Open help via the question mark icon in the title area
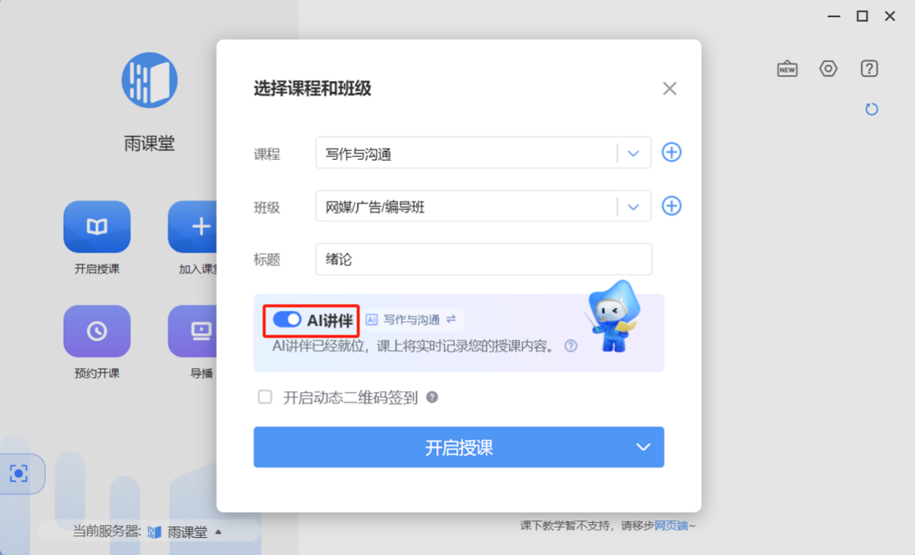Viewport: 915px width, 555px height. (x=869, y=69)
